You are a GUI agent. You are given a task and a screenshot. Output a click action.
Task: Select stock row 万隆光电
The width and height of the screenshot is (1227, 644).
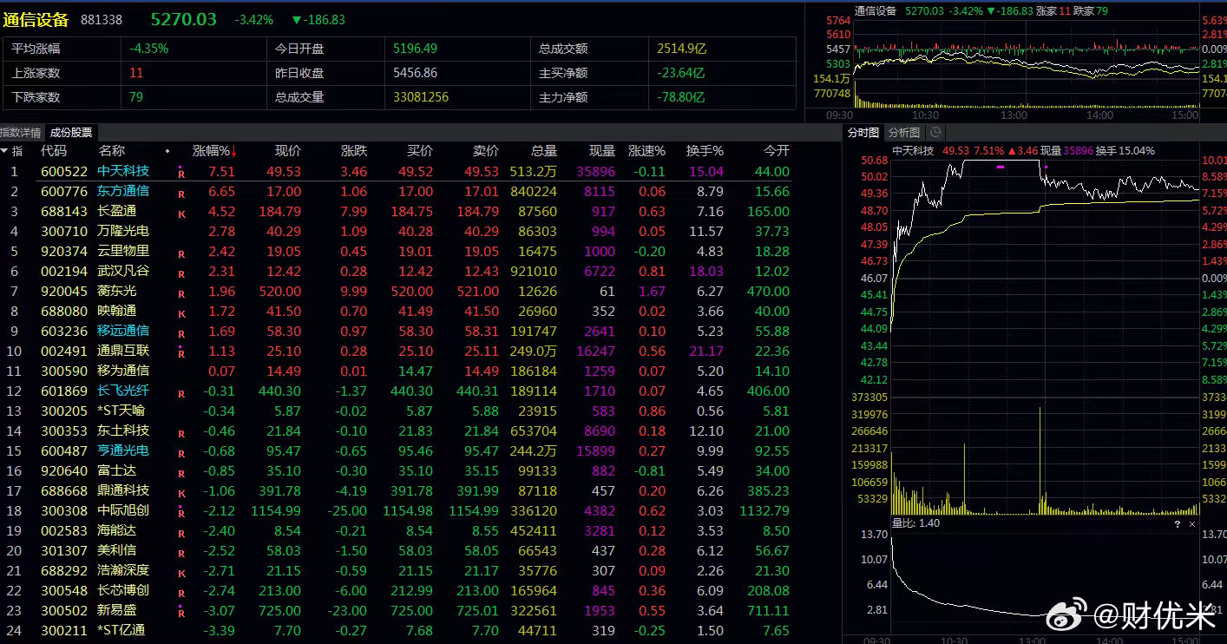coord(396,232)
